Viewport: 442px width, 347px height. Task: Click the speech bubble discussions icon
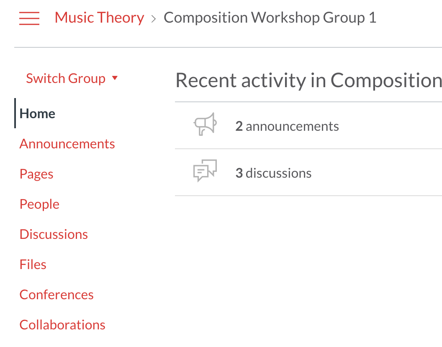click(205, 171)
